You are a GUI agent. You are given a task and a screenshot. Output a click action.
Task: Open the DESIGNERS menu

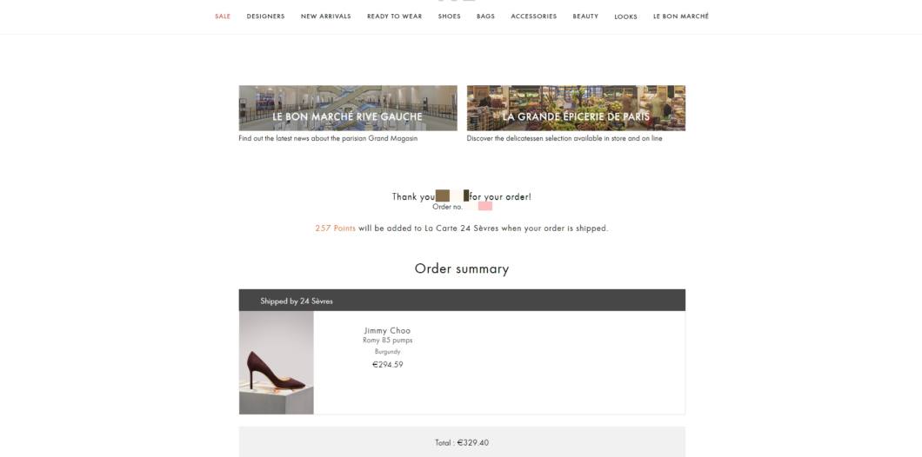coord(265,17)
